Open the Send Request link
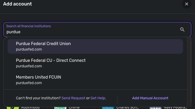The width and height of the screenshot is (195, 109). point(73,98)
